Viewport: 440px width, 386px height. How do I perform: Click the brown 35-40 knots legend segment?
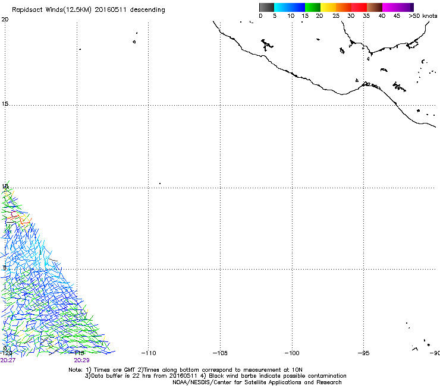pos(375,7)
